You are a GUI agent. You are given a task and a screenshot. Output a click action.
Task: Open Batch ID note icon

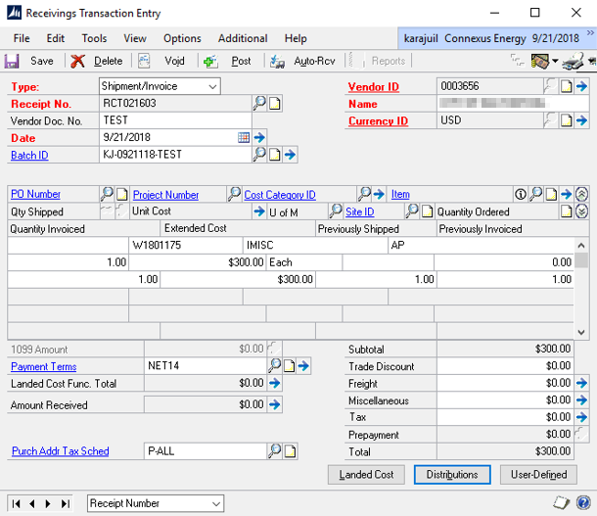[275, 155]
